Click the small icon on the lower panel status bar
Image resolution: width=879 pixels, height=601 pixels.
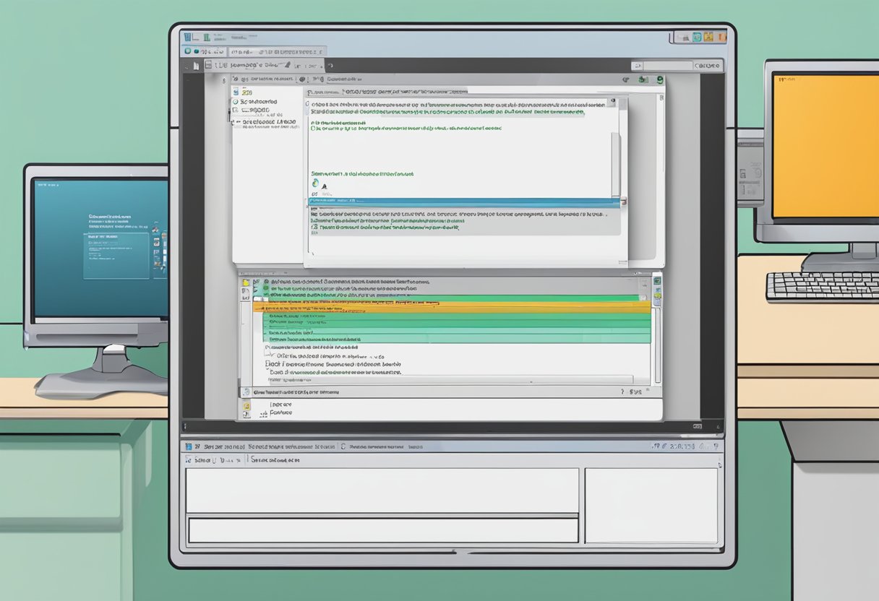[x=246, y=392]
